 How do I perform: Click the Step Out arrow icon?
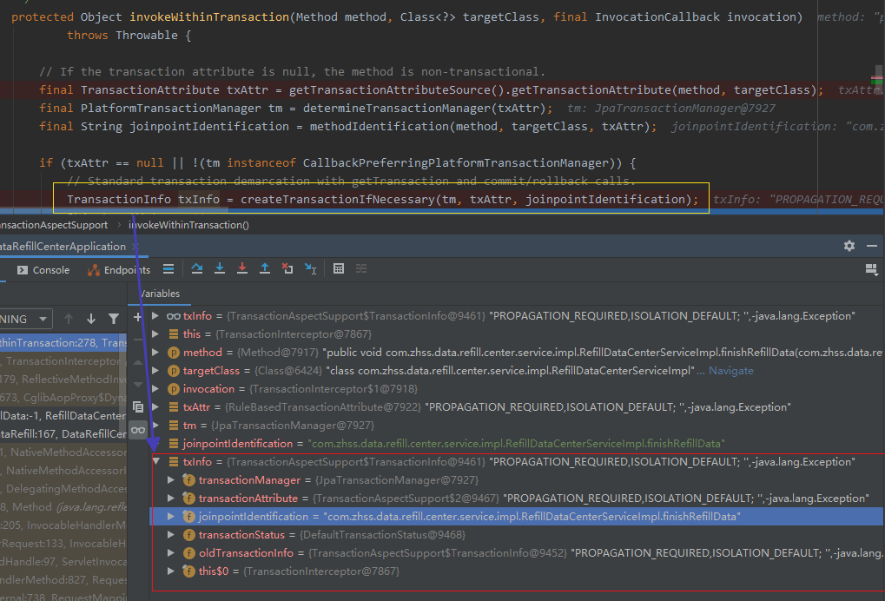click(265, 269)
